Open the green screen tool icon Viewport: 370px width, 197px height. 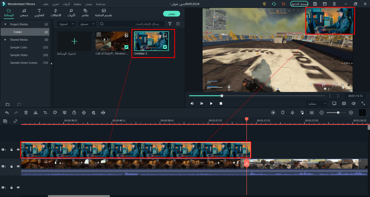(64, 112)
